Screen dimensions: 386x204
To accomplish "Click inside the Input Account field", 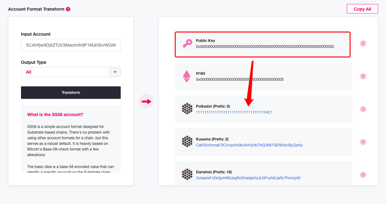I will tap(71, 45).
